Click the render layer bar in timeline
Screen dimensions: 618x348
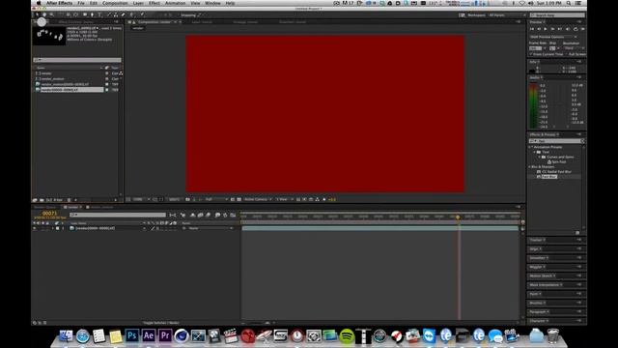click(379, 228)
